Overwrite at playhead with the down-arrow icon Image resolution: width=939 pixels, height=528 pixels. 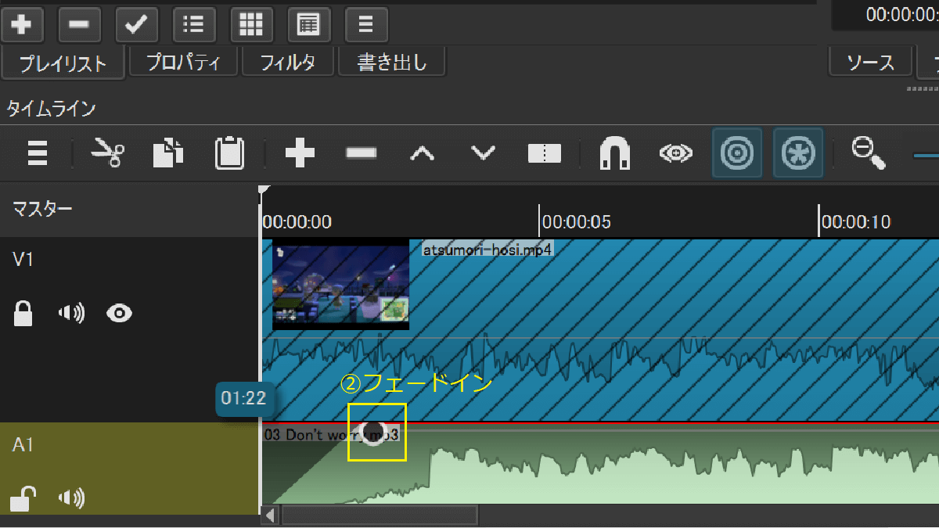tap(483, 153)
